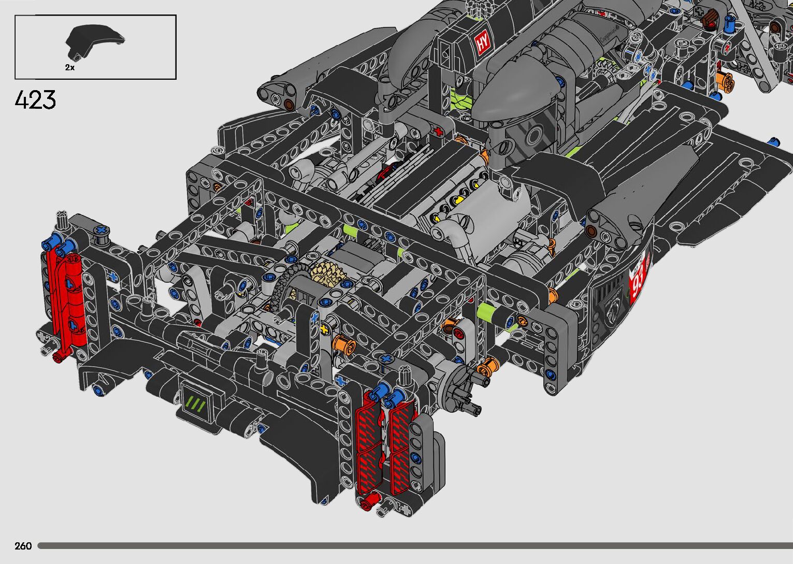
Task: Select the 2x quantity label
Action: (x=70, y=68)
